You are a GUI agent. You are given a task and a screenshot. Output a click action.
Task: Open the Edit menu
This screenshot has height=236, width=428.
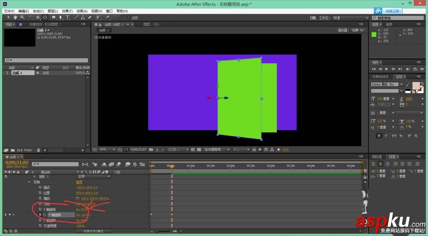click(x=24, y=11)
